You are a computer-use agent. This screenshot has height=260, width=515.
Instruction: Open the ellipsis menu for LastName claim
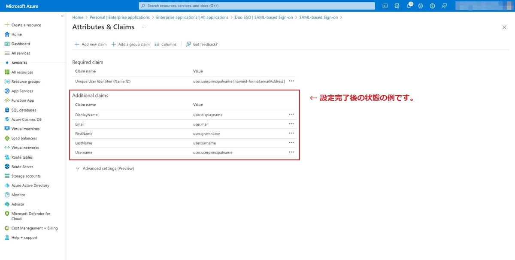point(291,142)
